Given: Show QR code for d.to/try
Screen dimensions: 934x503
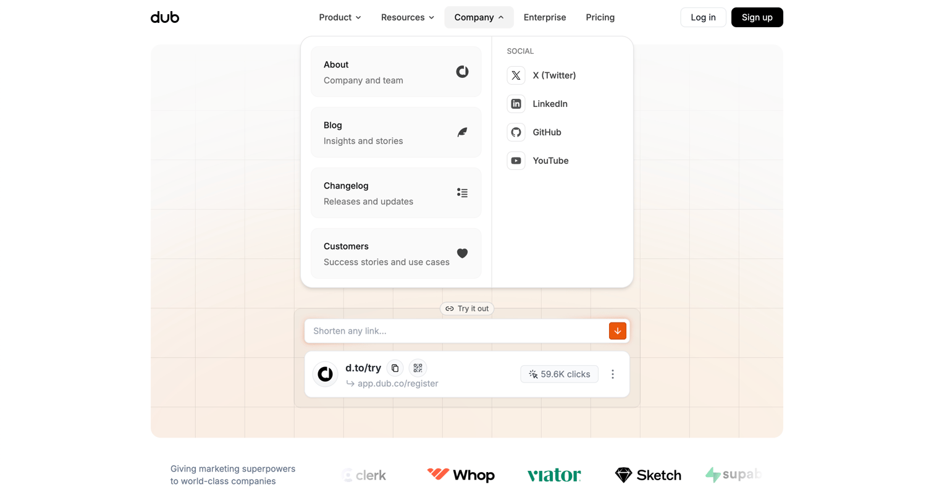Looking at the screenshot, I should pyautogui.click(x=418, y=368).
